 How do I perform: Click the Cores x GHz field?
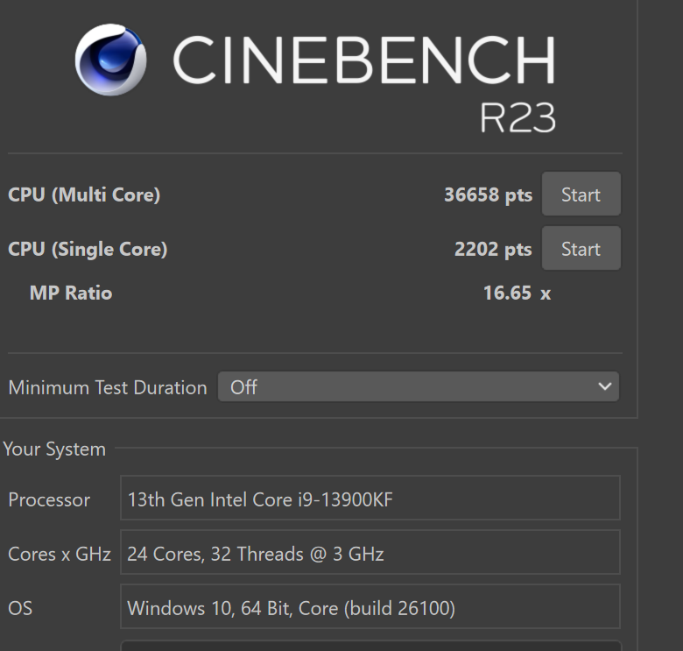370,553
